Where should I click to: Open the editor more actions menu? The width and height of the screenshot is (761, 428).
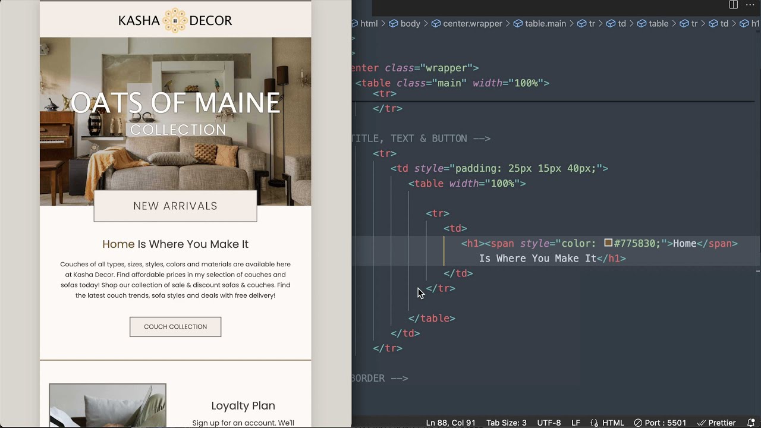click(750, 5)
